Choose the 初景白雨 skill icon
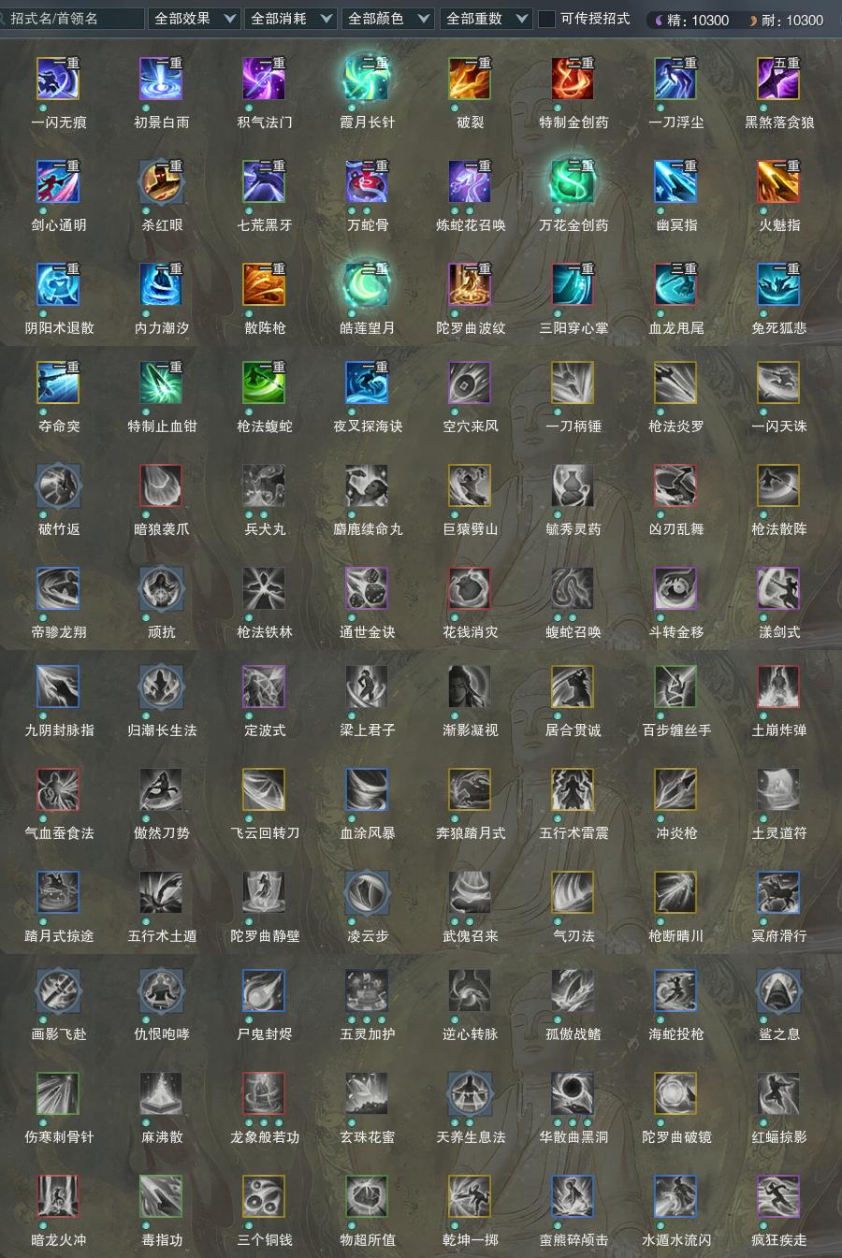The height and width of the screenshot is (1258, 842). pyautogui.click(x=162, y=79)
